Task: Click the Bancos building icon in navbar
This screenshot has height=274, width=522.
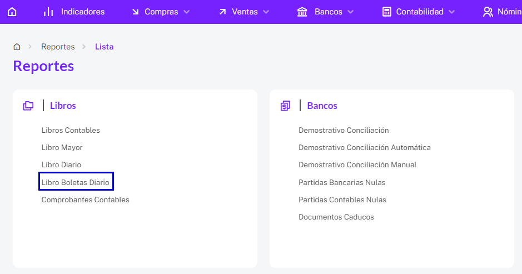Action: (302, 12)
